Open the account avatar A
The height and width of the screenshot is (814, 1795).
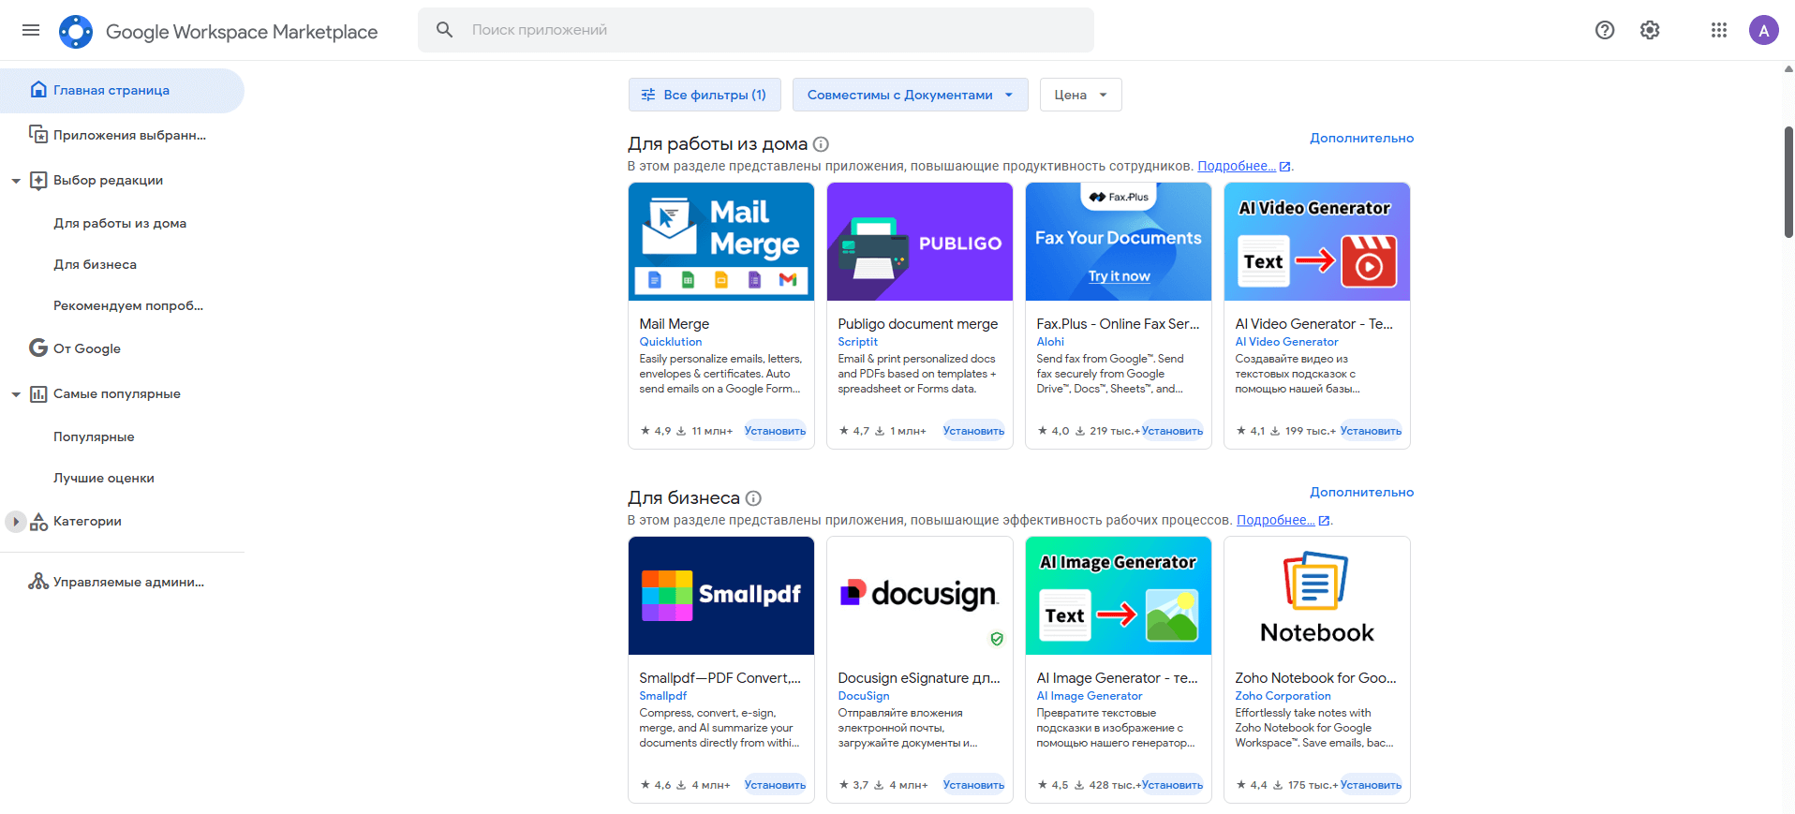(x=1764, y=30)
